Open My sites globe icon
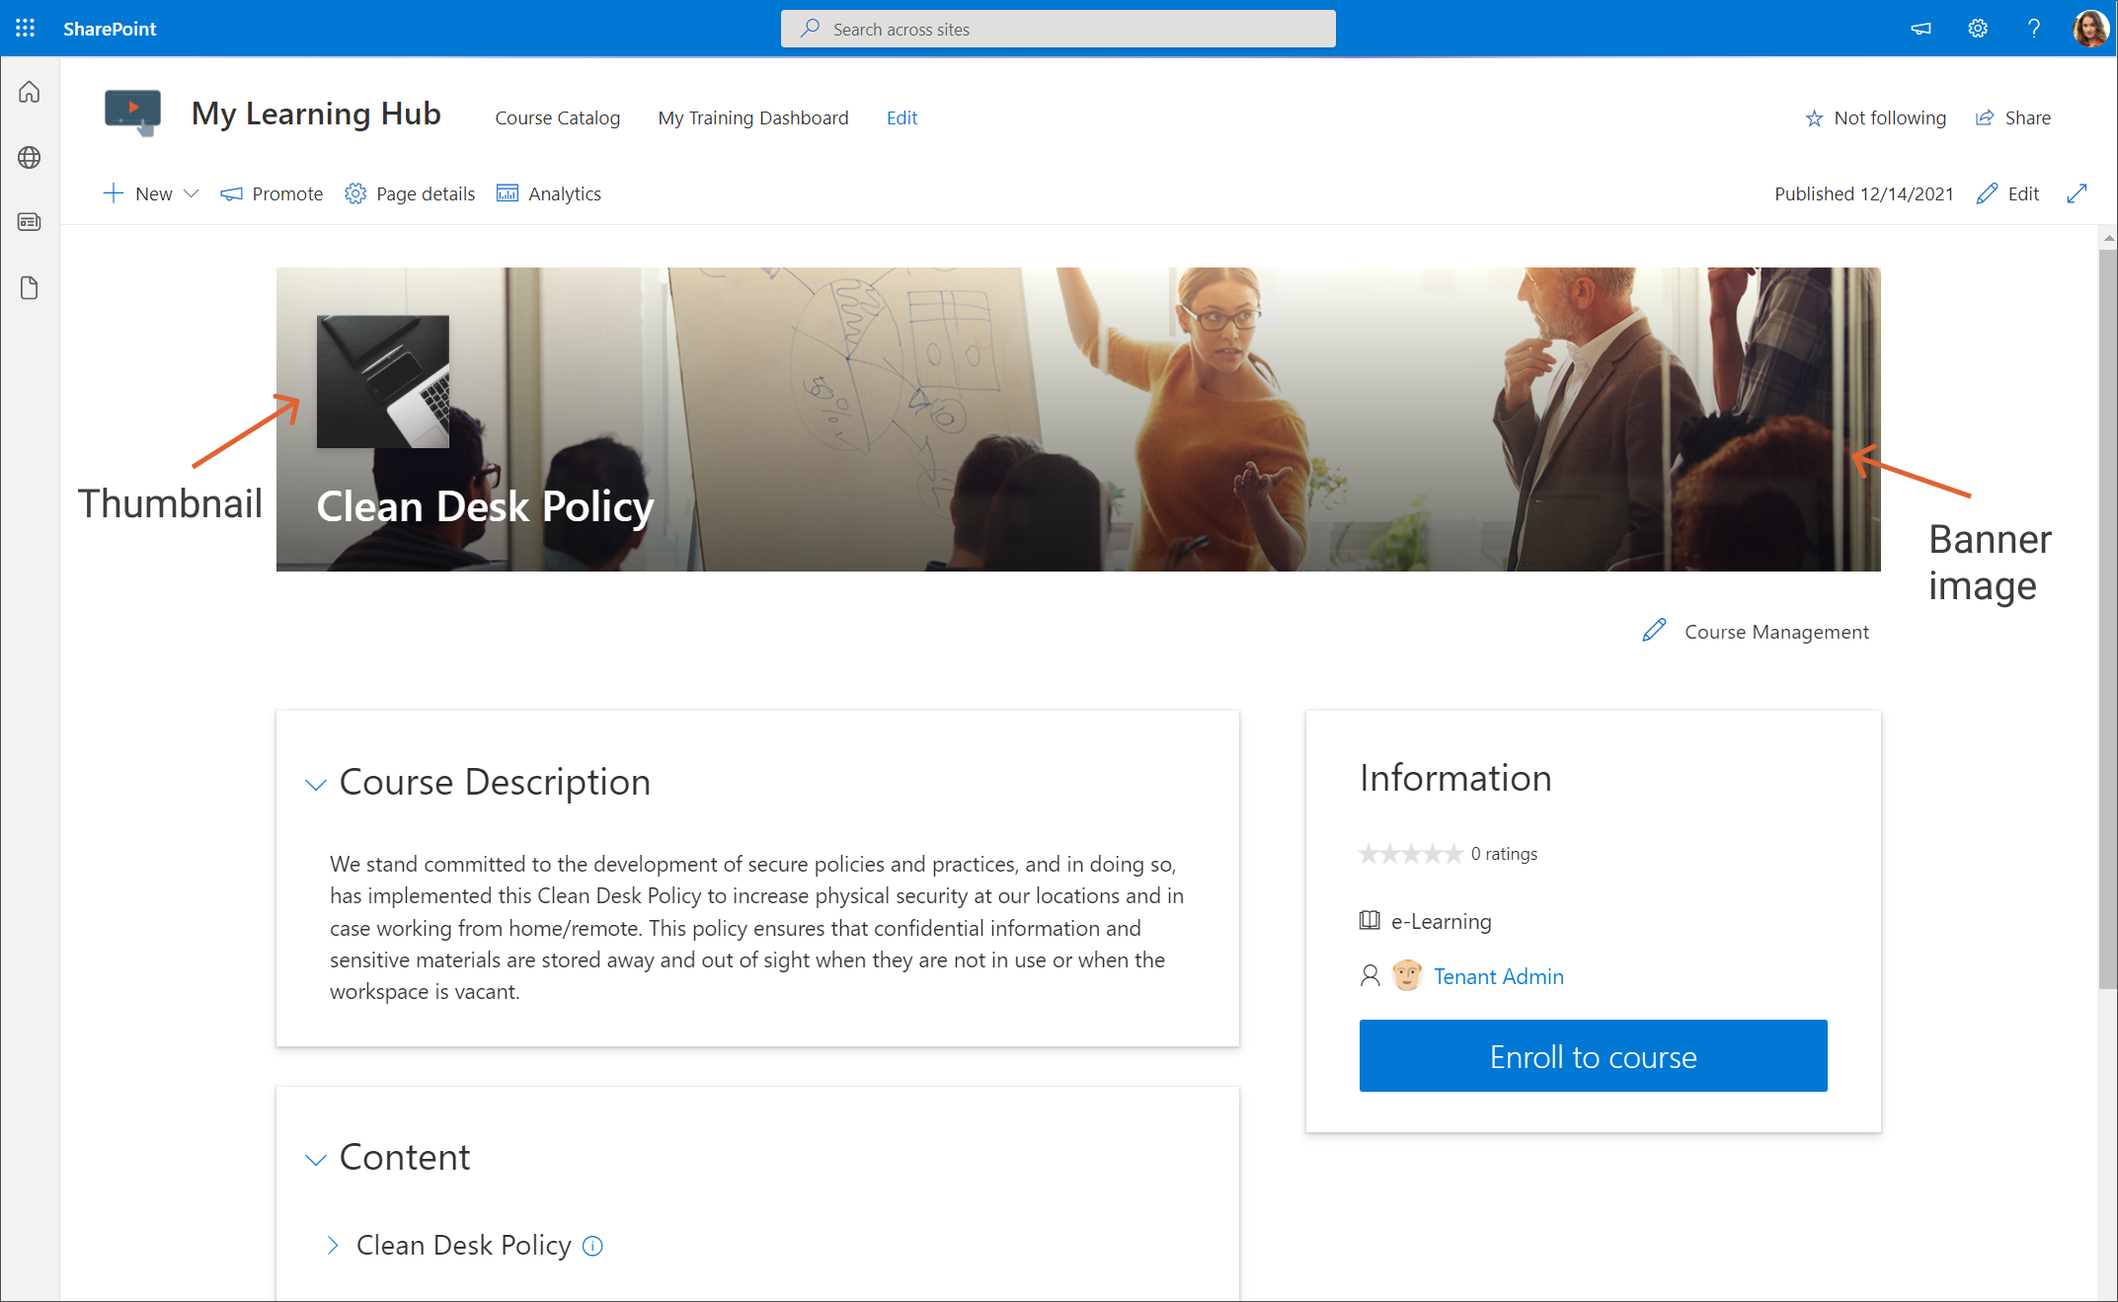 [30, 157]
